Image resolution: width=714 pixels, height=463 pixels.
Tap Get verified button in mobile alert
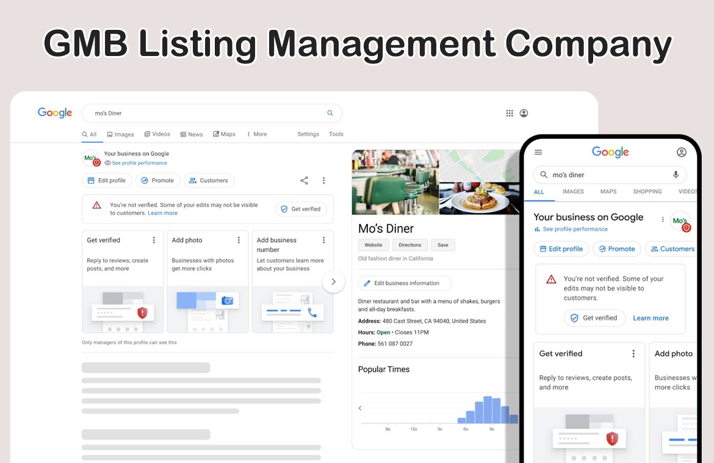click(x=595, y=318)
